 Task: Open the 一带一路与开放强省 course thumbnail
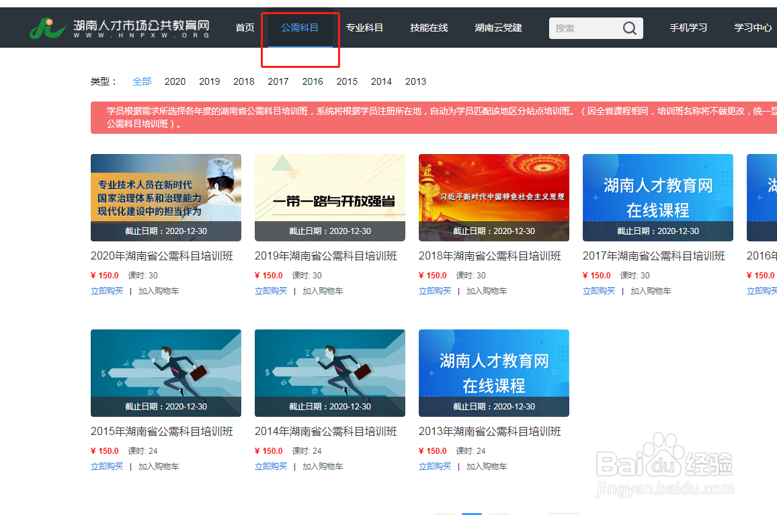point(330,197)
